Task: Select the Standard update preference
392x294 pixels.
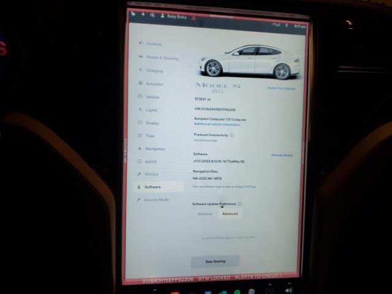Action: (205, 214)
